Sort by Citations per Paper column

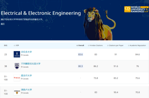(x=115, y=45)
